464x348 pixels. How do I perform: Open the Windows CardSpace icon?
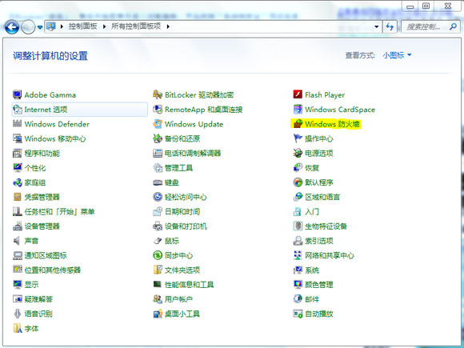298,110
